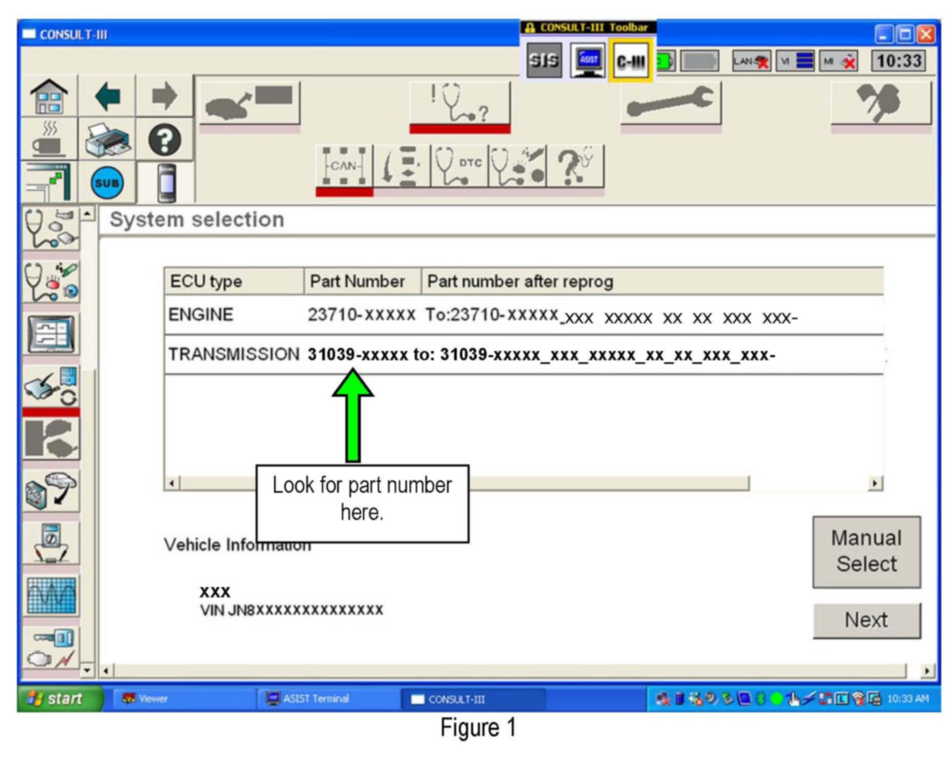
Task: Select the ENGINE row in table
Action: tap(523, 315)
